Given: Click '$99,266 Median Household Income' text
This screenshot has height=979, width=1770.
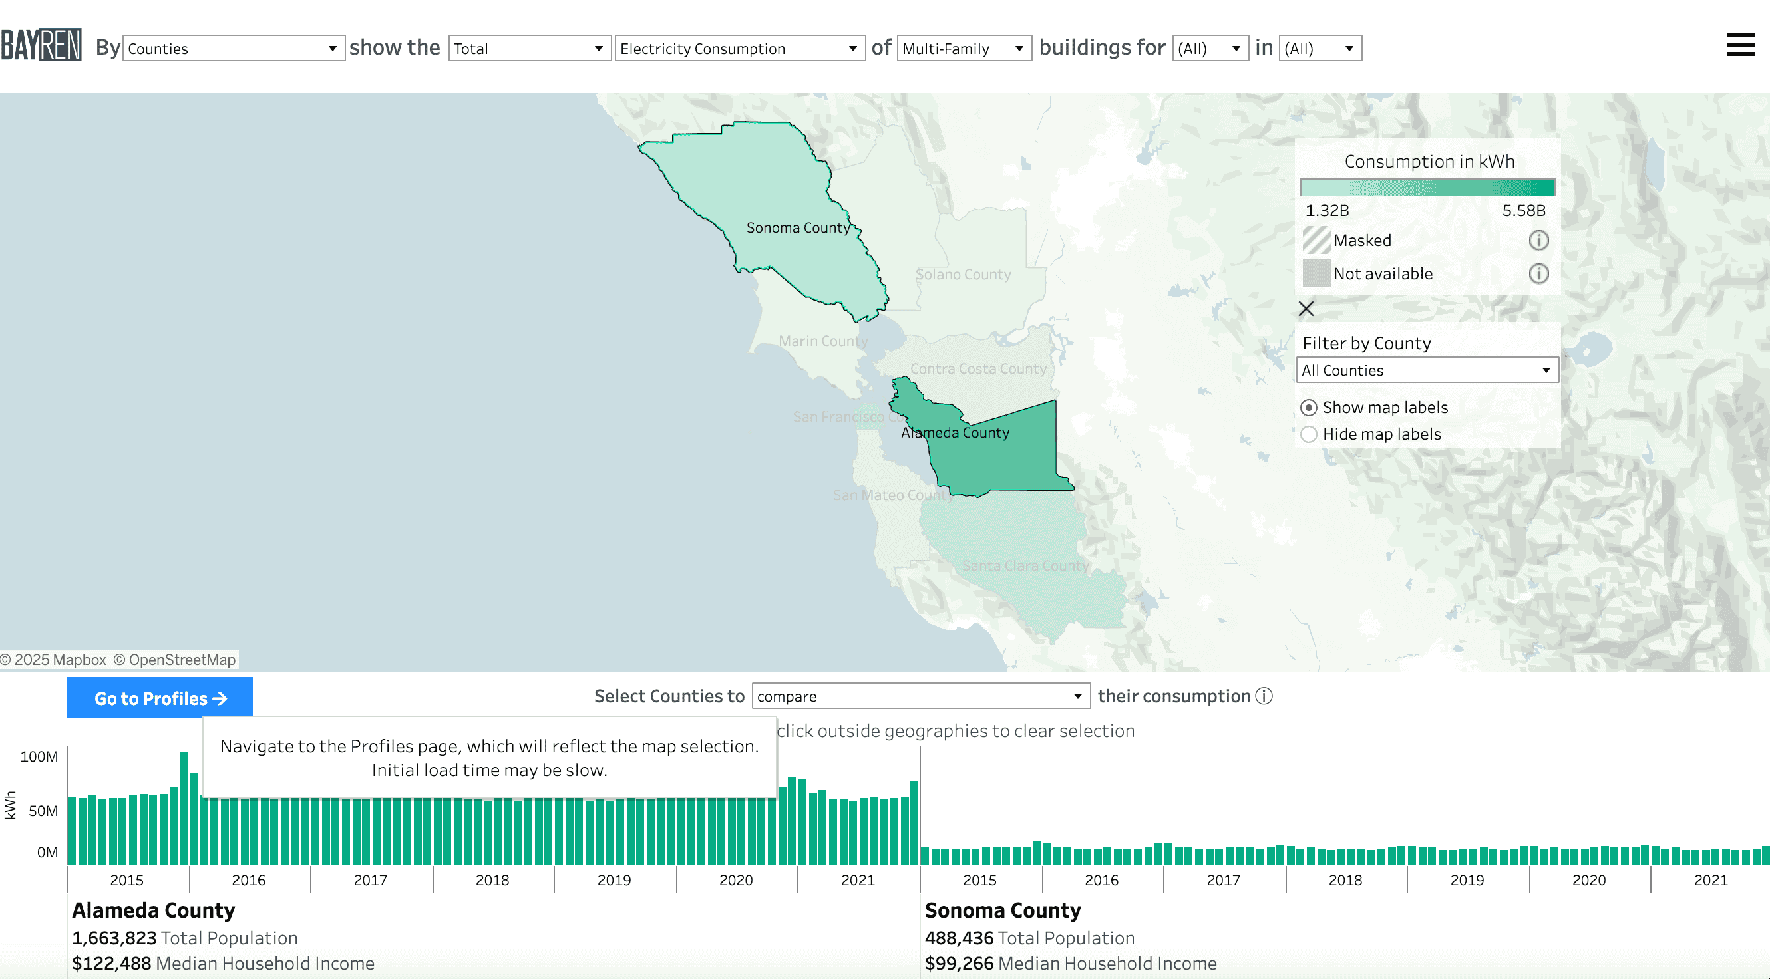Looking at the screenshot, I should [x=1071, y=964].
